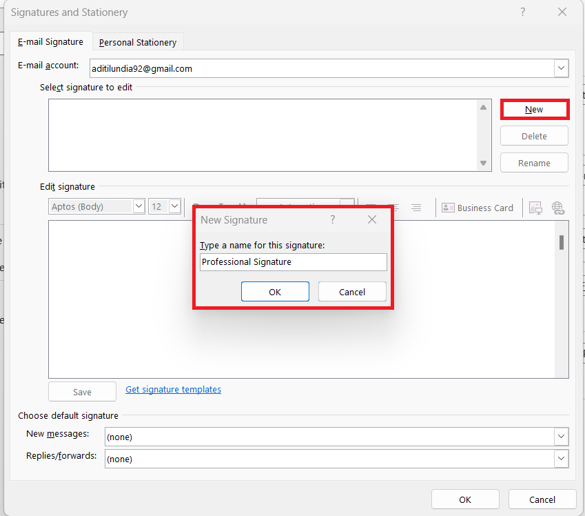Confirm name with OK in New Signature dialog
This screenshot has height=516, width=585.
click(x=275, y=291)
